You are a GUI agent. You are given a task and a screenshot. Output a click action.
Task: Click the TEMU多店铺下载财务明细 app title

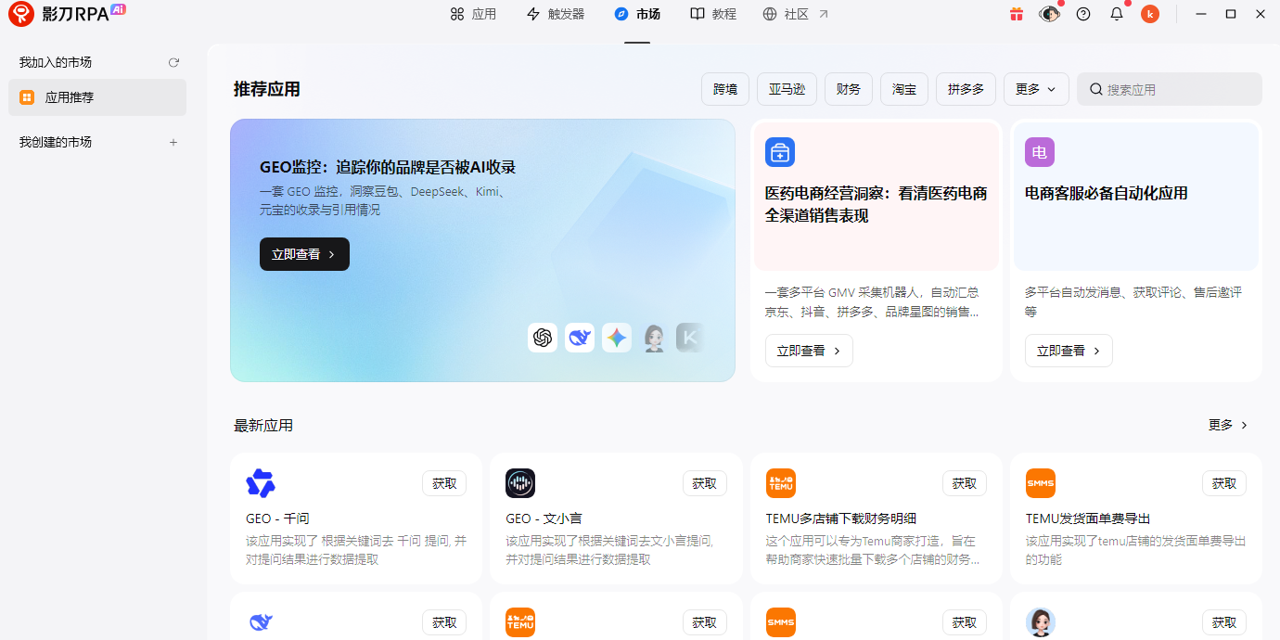tap(841, 518)
